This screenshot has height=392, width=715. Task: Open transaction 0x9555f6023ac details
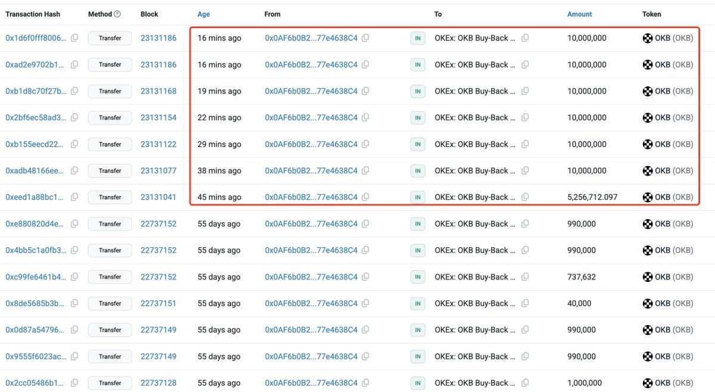tap(36, 356)
